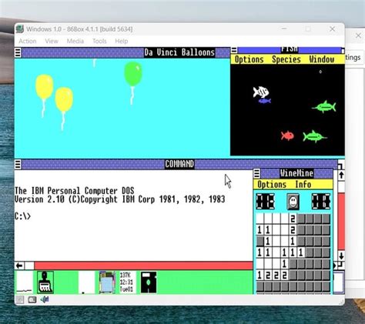The height and width of the screenshot is (324, 365).
Task: Restore the leftmost minimized white icon
Action: tap(25, 282)
